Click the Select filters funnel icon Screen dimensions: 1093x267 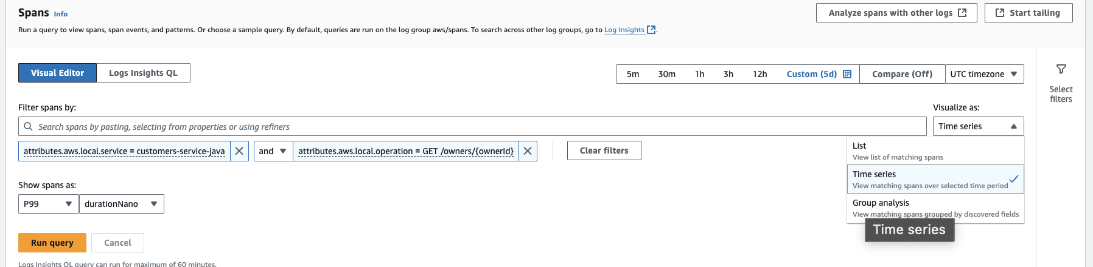click(1061, 70)
